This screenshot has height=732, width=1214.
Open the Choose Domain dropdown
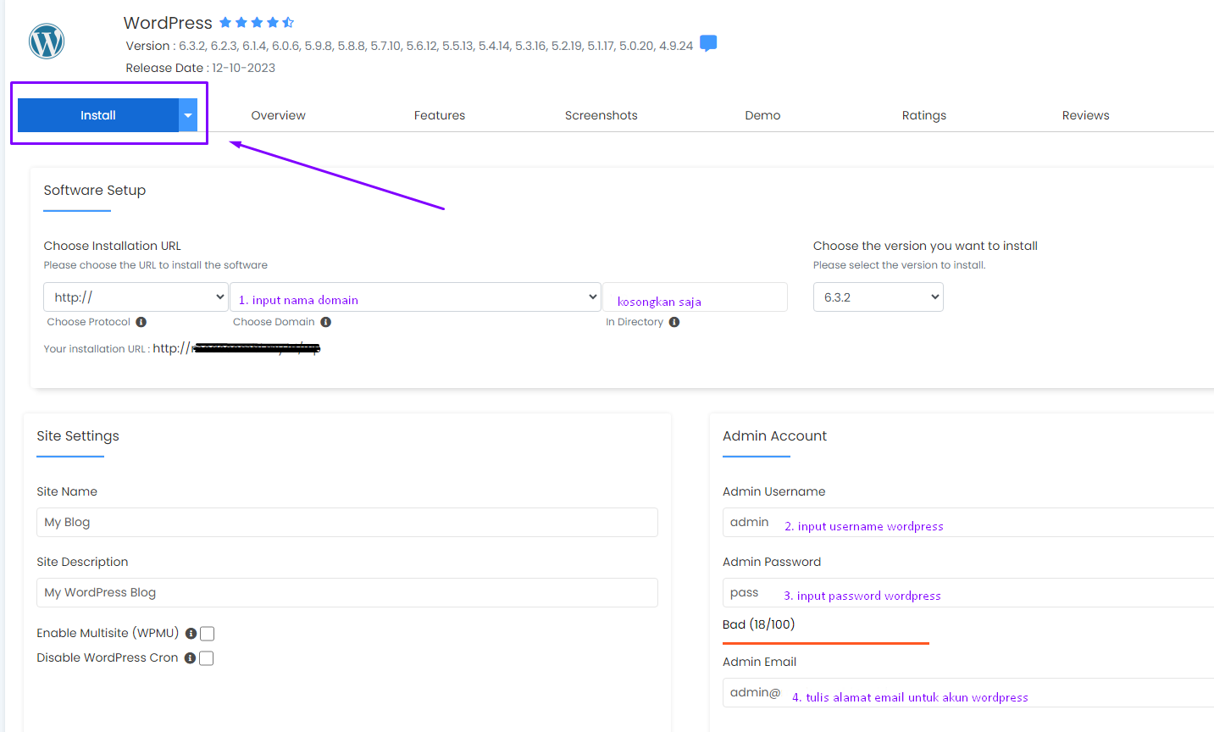[415, 297]
